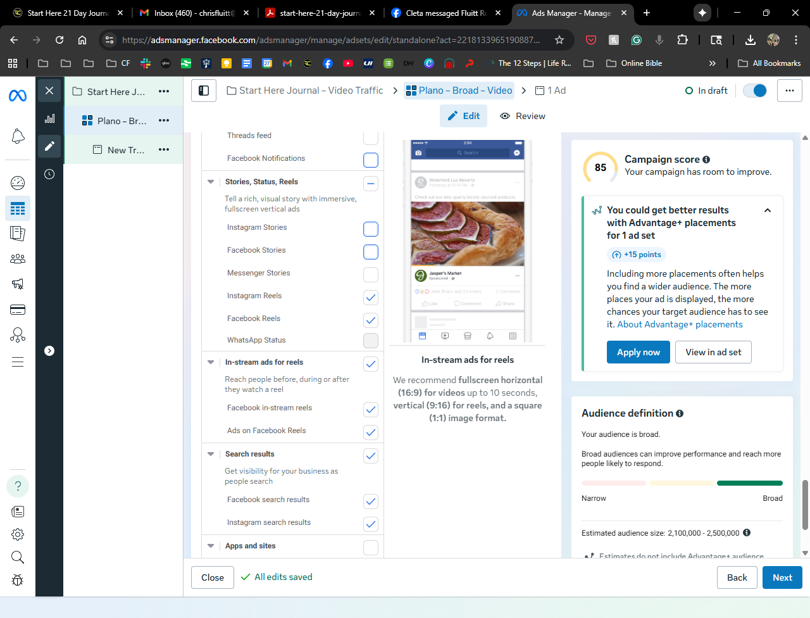Click the help question mark icon
The height and width of the screenshot is (618, 810).
[x=18, y=486]
